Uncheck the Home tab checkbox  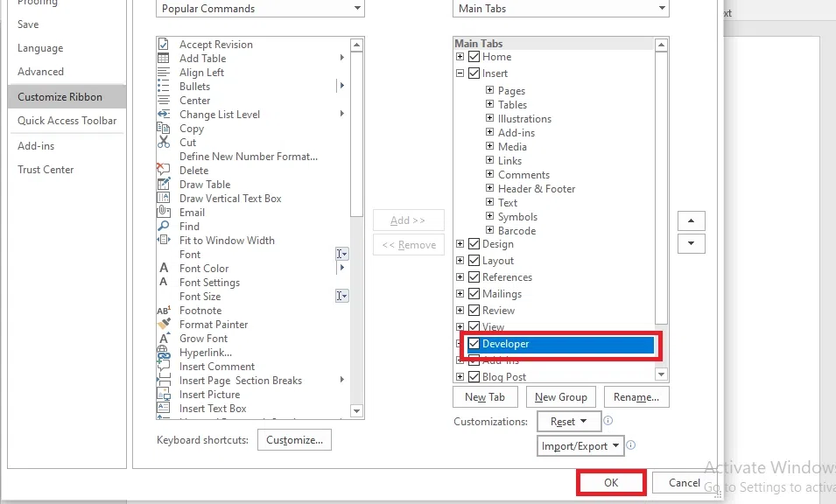coord(474,57)
